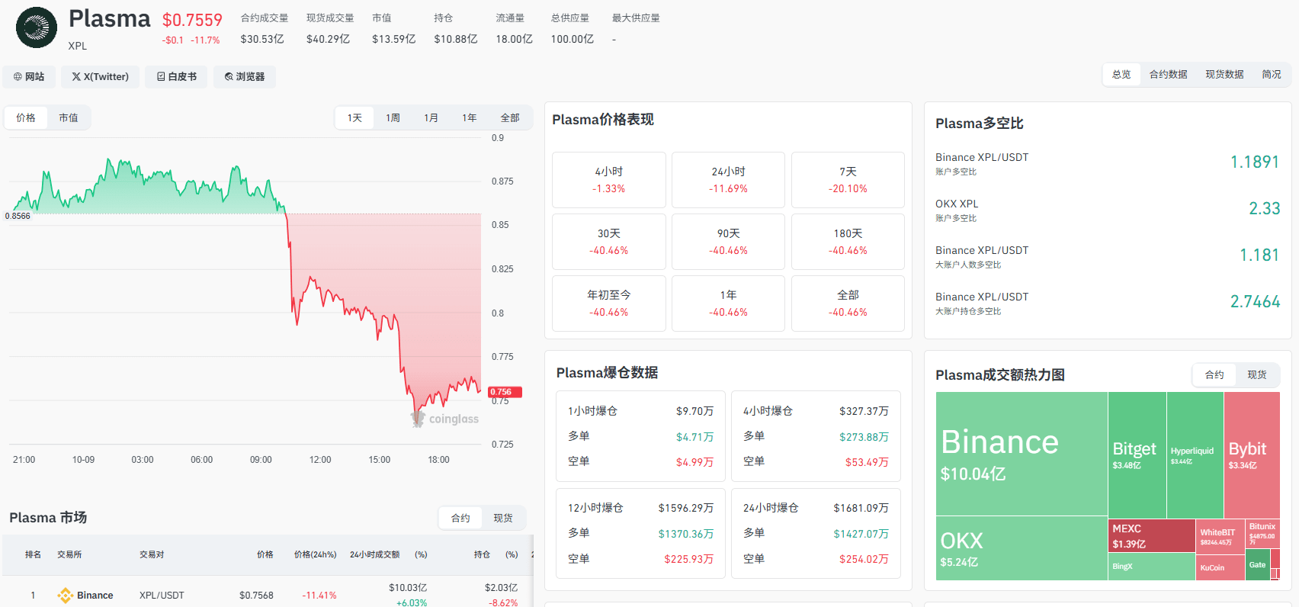Image resolution: width=1299 pixels, height=607 pixels.
Task: Click the Gate heatmap block
Action: (1257, 565)
